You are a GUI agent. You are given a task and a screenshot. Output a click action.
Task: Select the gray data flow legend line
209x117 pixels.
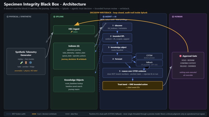[67, 114]
